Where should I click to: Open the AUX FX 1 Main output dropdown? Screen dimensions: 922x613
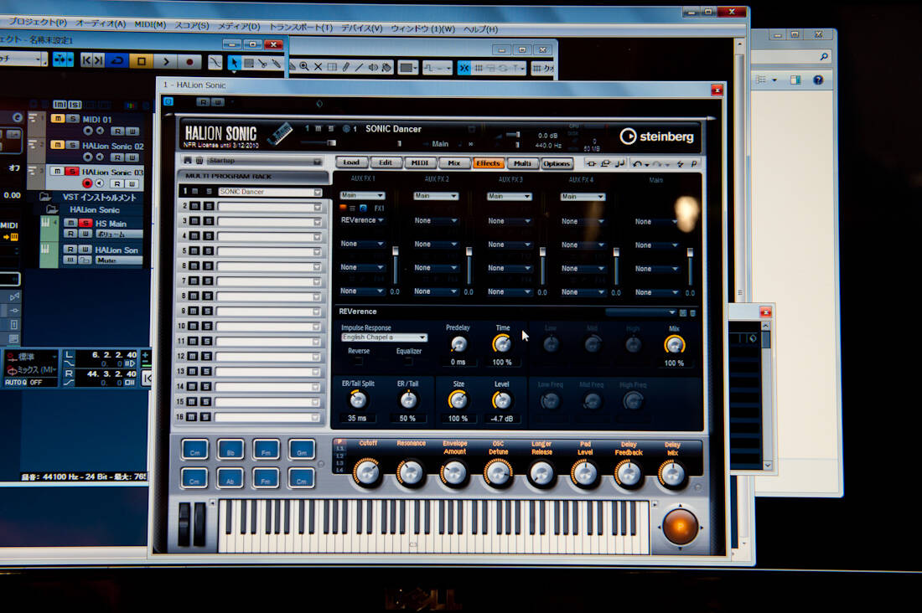[x=362, y=195]
